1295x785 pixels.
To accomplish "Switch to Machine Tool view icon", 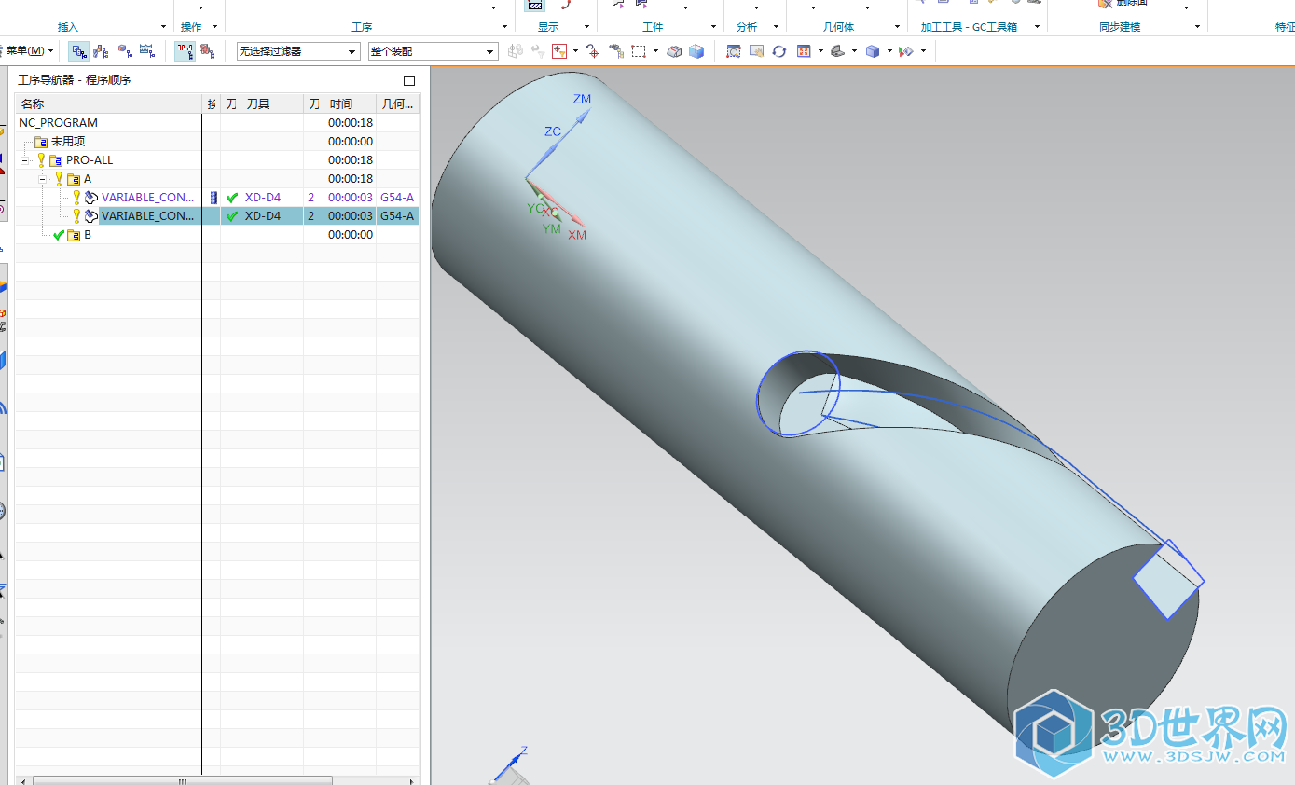I will pos(102,51).
